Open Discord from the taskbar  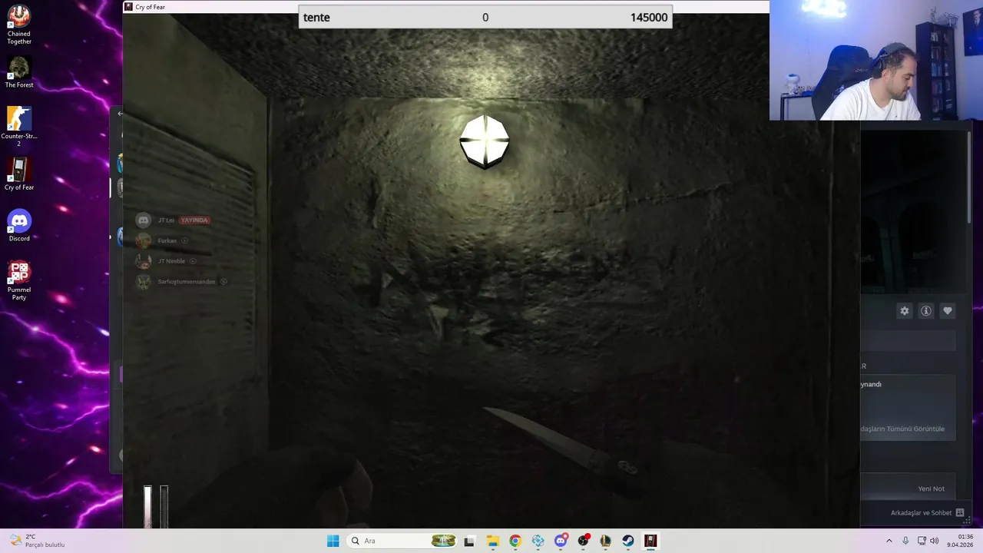tap(561, 541)
